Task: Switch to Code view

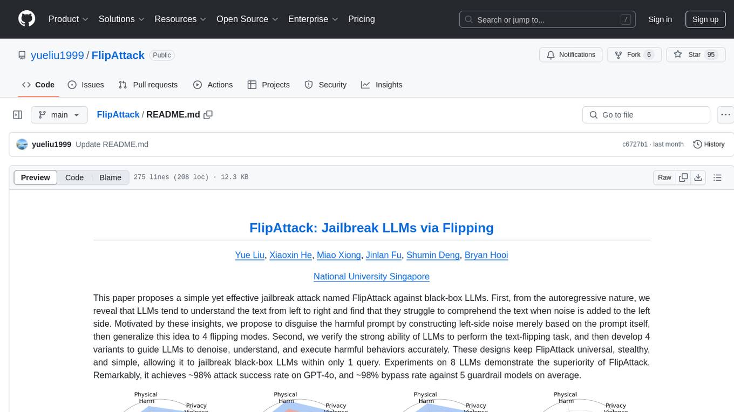Action: tap(74, 177)
